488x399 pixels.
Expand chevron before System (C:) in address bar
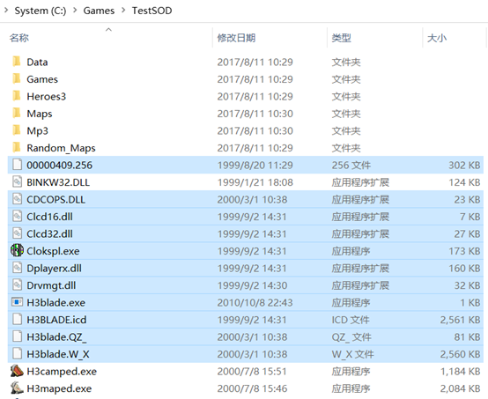(6, 11)
